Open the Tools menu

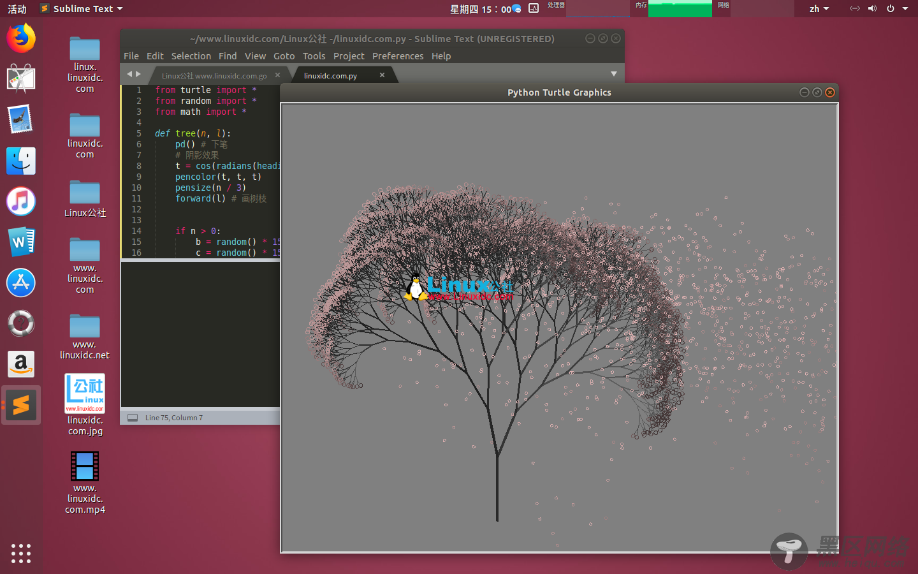[314, 56]
